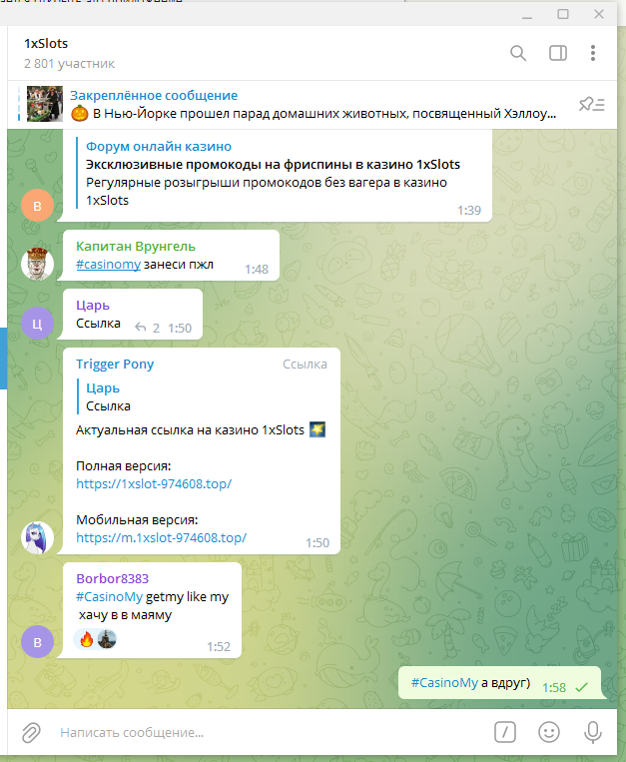Open the 1xSlots chat header info
Viewport: 626px width, 762px height.
tap(70, 53)
